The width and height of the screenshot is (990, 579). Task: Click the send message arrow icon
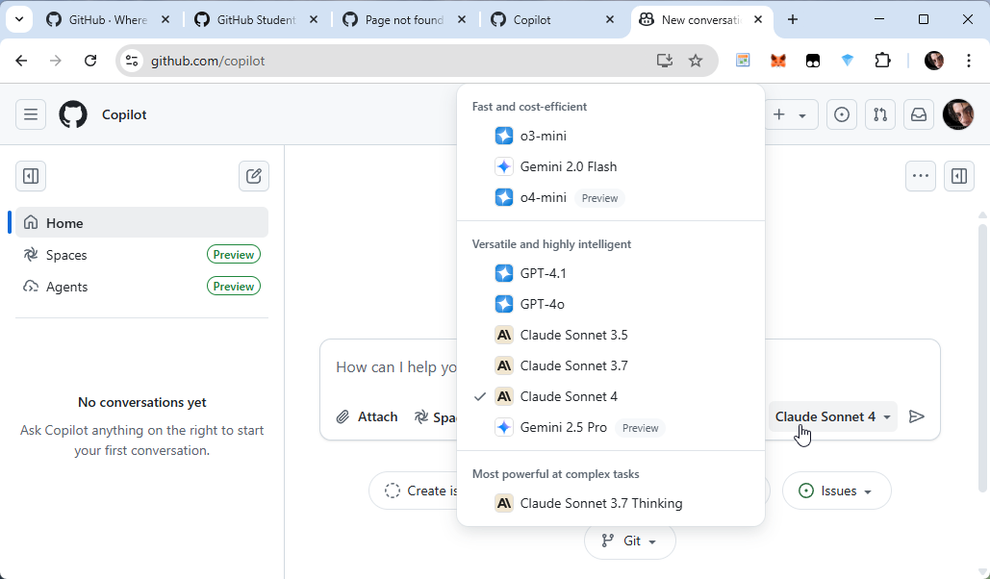click(x=917, y=416)
